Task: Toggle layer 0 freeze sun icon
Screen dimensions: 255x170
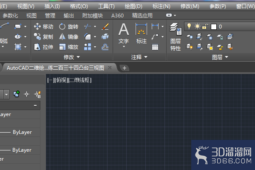Action: [x=197, y=26]
